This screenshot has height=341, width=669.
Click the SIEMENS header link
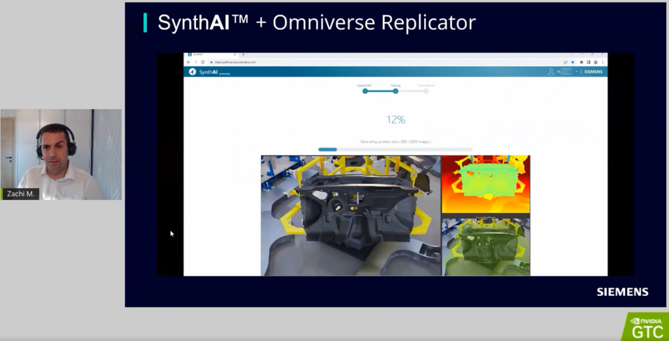[x=593, y=72]
